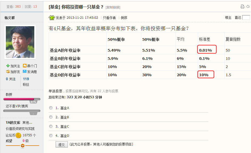Select radio option 2 基金B
This screenshot has height=153, width=251.
coord(51,117)
